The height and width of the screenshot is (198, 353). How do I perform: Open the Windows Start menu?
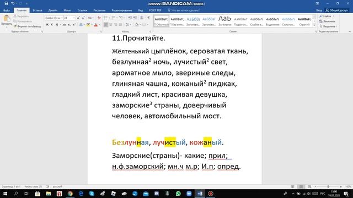(5, 194)
